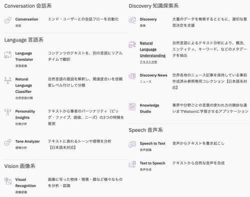Click the '音声認識' subtitle under Speech to Text
This screenshot has width=250, height=197.
pyautogui.click(x=145, y=150)
